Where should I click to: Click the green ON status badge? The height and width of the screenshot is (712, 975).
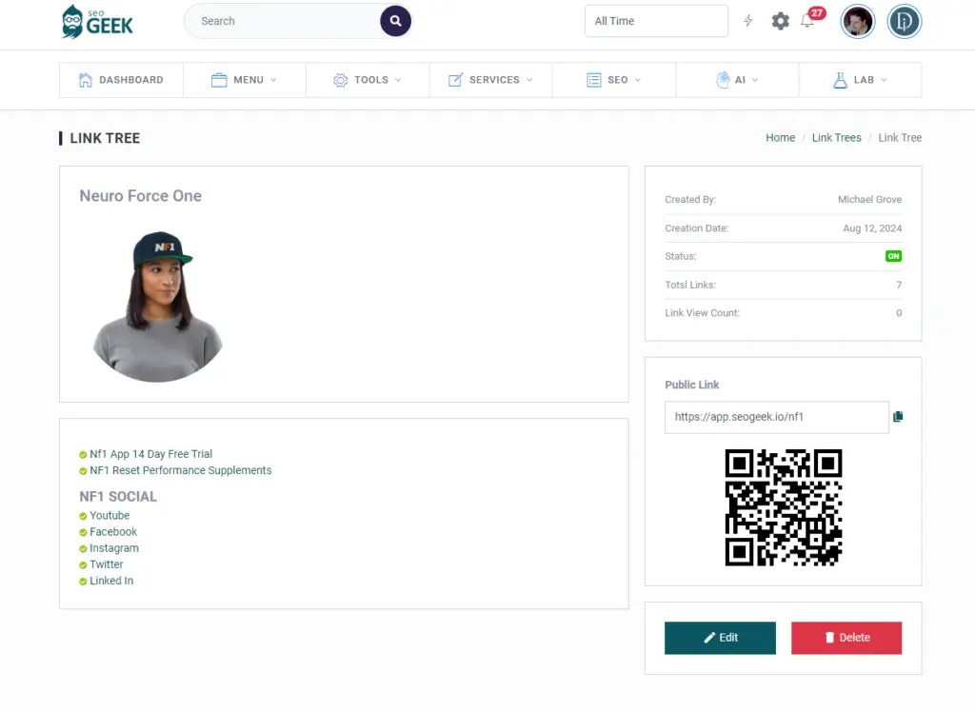coord(893,256)
